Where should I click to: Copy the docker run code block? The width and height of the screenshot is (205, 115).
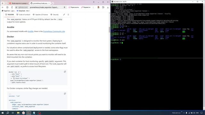click(x=65, y=72)
